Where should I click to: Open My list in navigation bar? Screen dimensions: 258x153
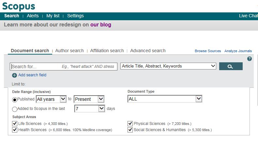pyautogui.click(x=53, y=16)
